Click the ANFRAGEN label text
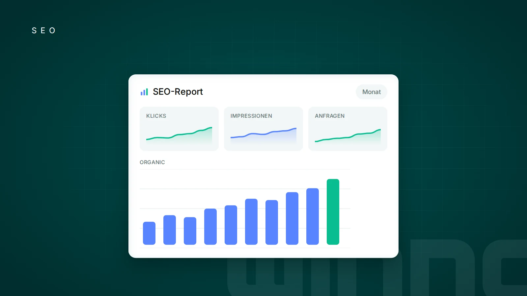Viewport: 527px width, 296px height. click(330, 116)
